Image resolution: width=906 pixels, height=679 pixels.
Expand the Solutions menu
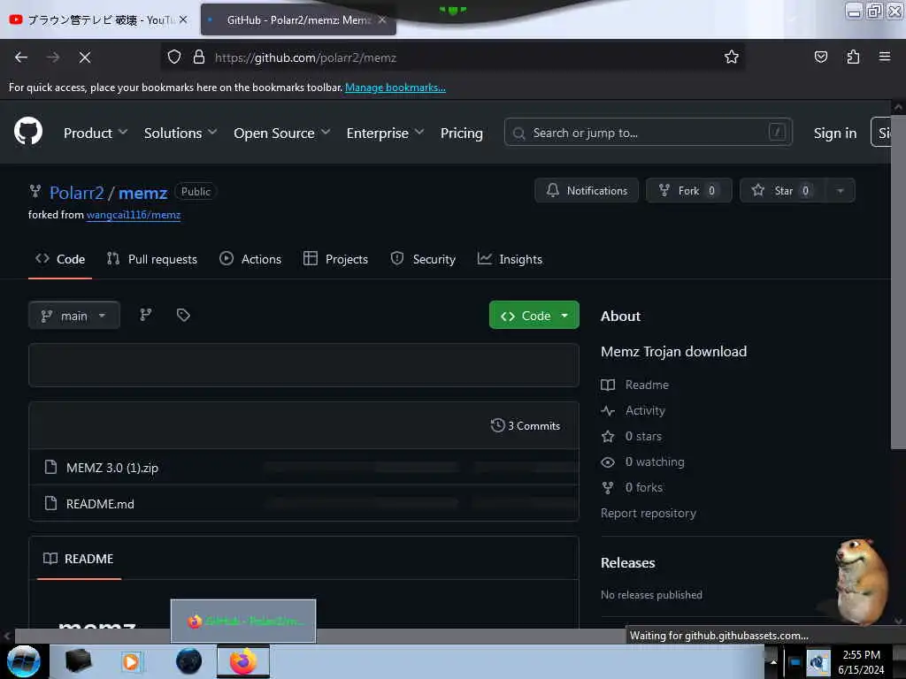tap(180, 133)
